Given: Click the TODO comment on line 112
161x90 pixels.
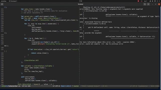Looking at the screenshot, I should 44,11.
